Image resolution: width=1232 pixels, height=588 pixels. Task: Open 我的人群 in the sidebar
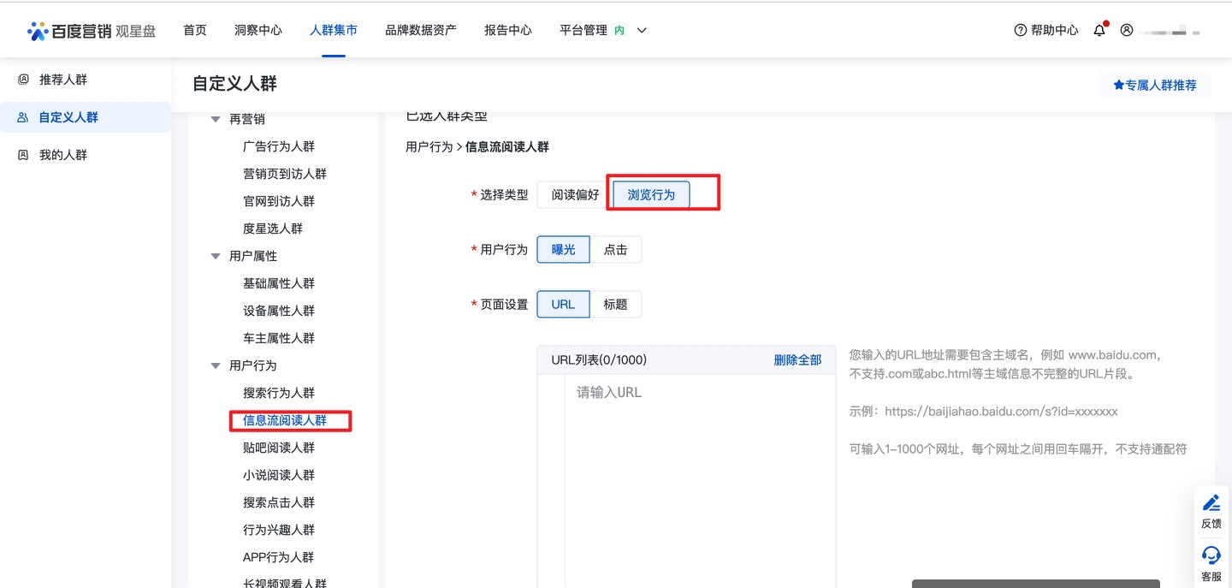click(62, 155)
